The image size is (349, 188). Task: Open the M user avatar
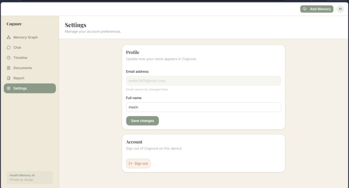pyautogui.click(x=340, y=9)
